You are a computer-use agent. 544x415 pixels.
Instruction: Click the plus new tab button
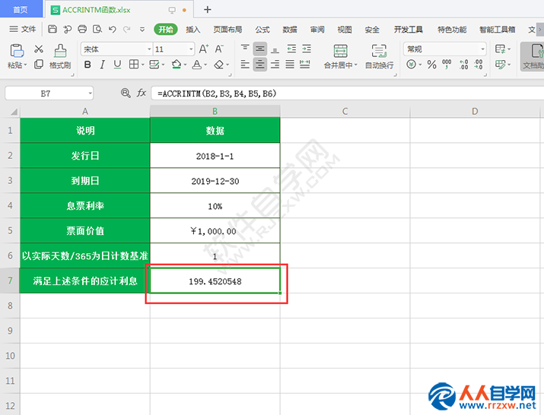[208, 10]
